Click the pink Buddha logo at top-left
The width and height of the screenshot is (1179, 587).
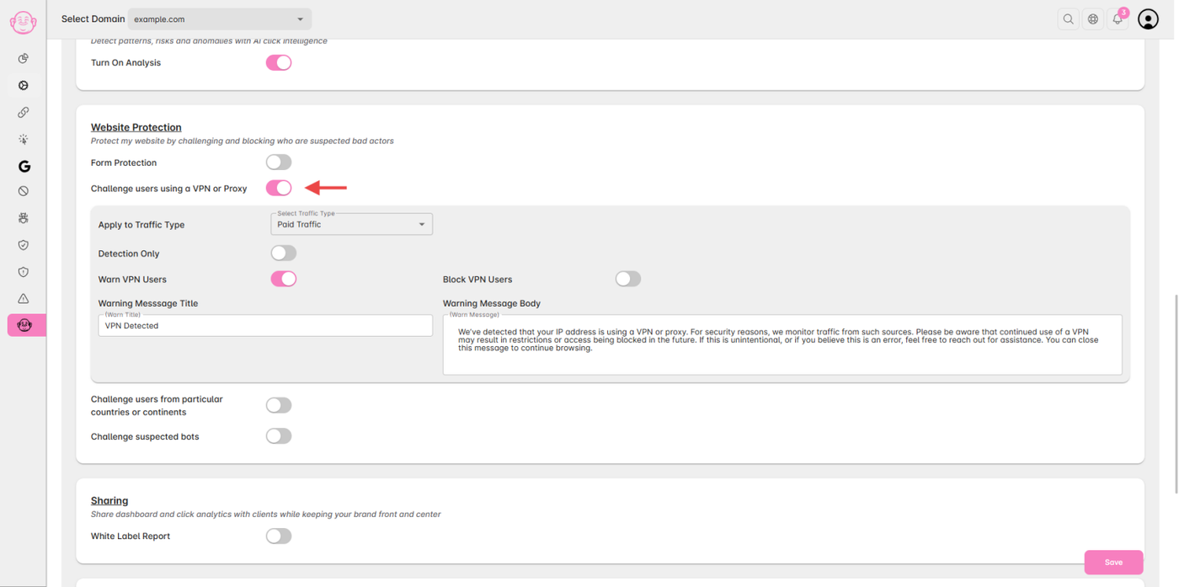tap(23, 22)
